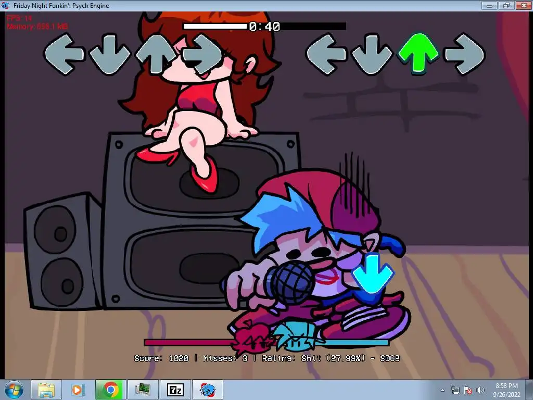Open Windows Media Player from taskbar
The image size is (533, 400).
click(77, 390)
